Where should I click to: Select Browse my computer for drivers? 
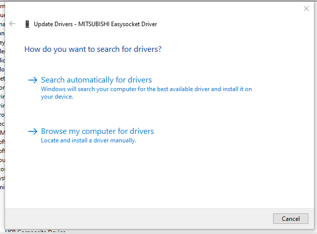coord(97,131)
